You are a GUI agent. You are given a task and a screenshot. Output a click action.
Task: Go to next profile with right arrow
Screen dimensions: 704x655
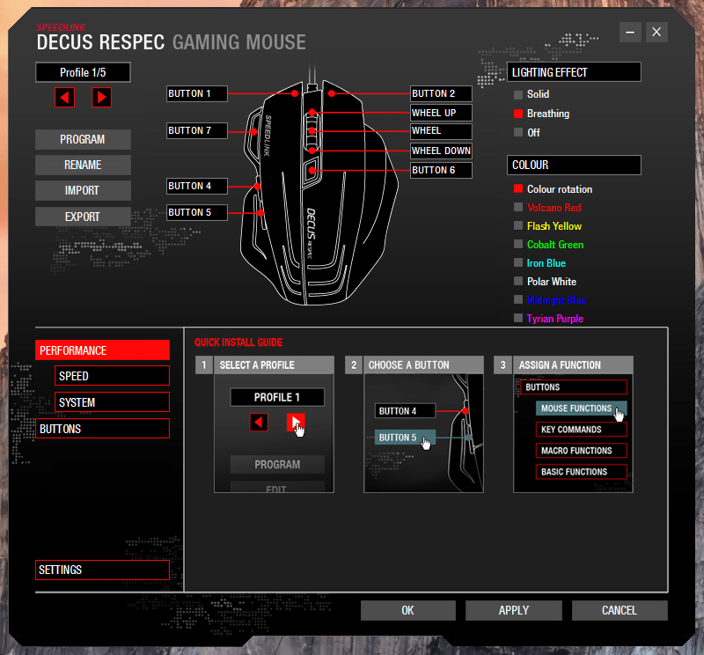(x=101, y=98)
